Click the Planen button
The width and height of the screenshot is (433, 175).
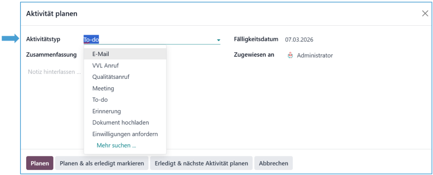(40, 163)
